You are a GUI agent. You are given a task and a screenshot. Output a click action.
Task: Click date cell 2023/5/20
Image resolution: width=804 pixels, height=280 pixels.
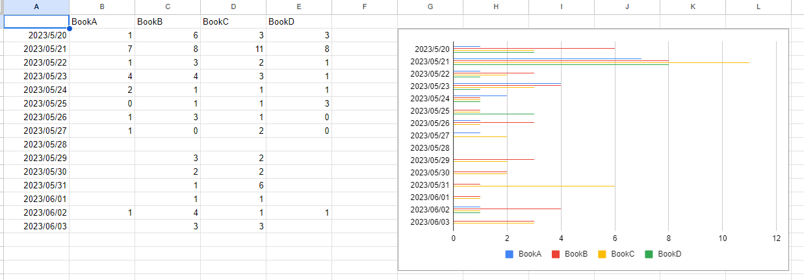point(36,35)
